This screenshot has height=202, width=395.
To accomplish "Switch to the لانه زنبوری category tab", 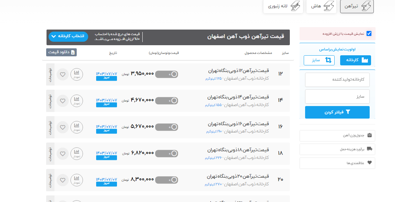I will [x=283, y=7].
